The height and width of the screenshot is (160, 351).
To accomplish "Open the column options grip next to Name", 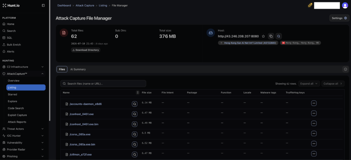I will (138, 93).
